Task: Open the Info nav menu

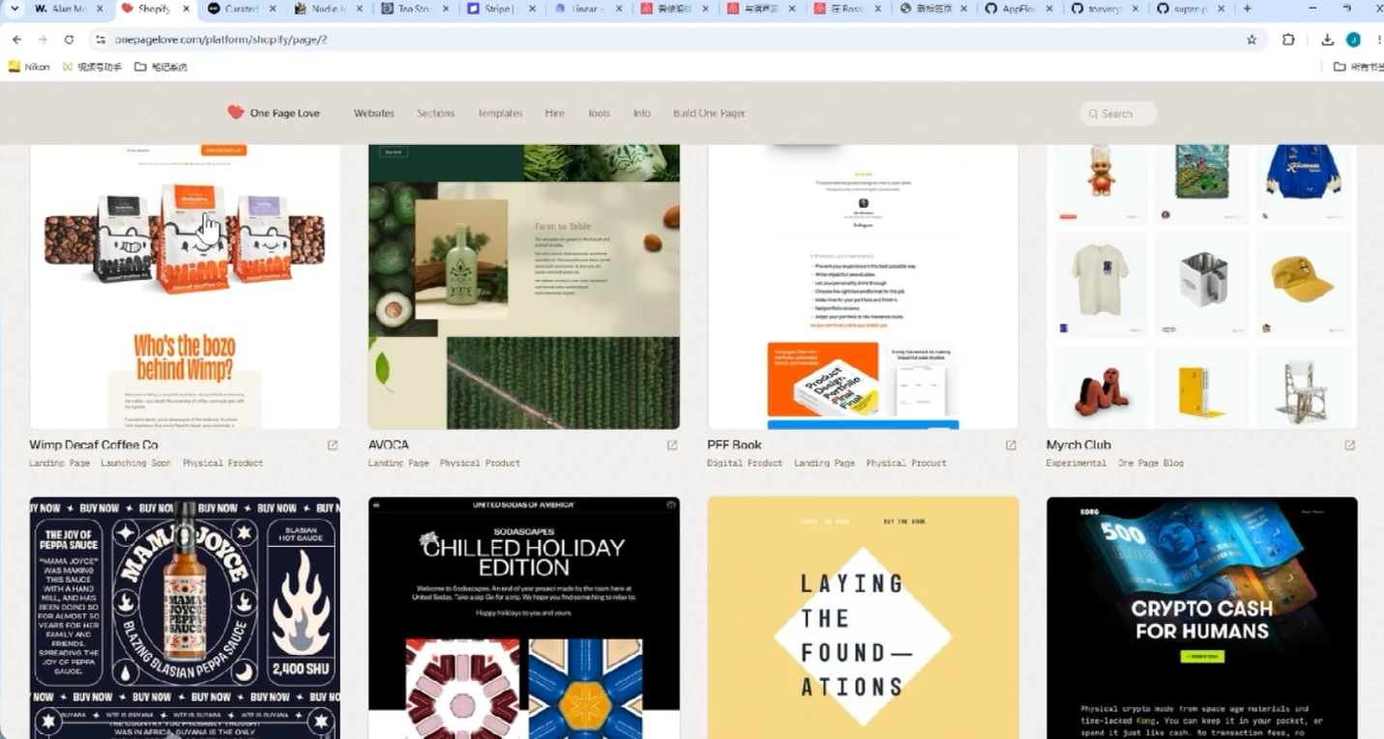Action: pyautogui.click(x=641, y=113)
